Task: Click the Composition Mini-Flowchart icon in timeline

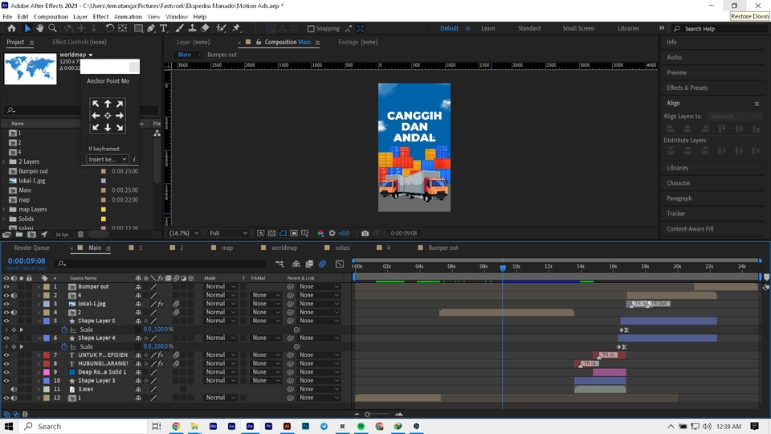Action: point(279,264)
